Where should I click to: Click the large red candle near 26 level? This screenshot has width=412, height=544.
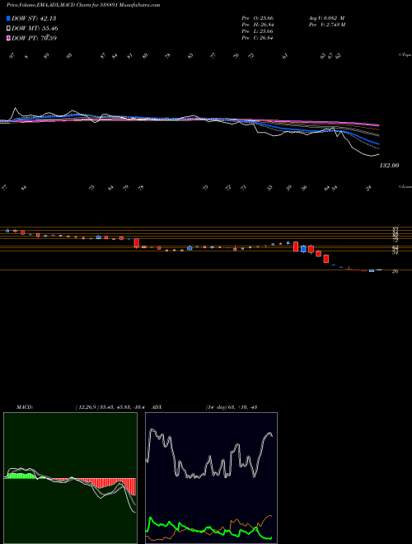pyautogui.click(x=326, y=259)
